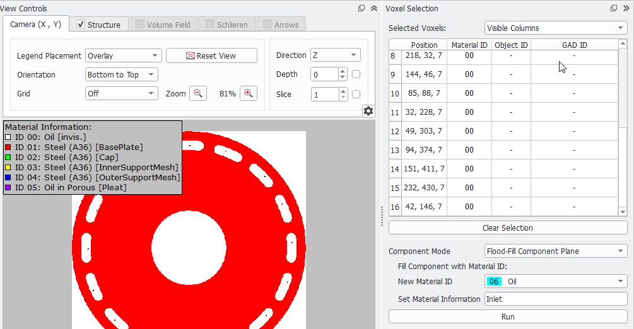Float the View Controls panel
This screenshot has width=634, height=329.
pos(361,8)
